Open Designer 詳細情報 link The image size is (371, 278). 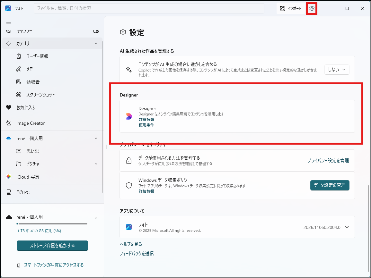[x=146, y=120]
